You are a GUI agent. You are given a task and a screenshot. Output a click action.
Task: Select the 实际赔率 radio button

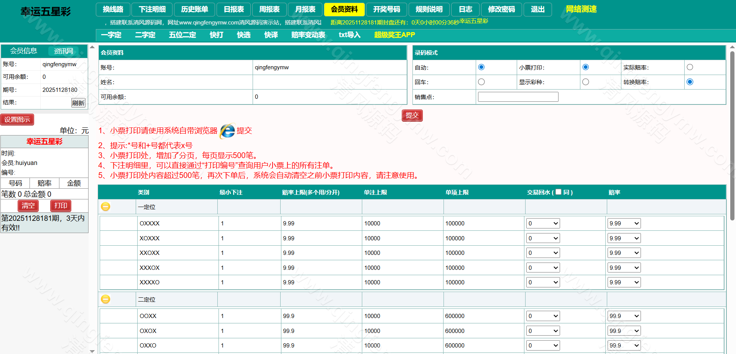tap(690, 67)
